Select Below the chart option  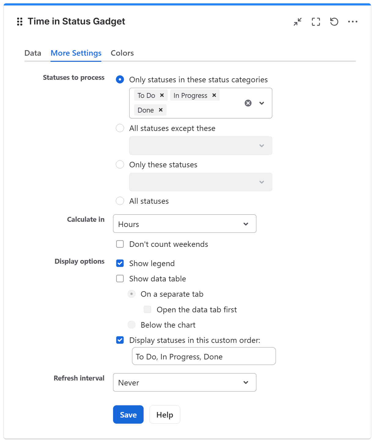click(132, 325)
